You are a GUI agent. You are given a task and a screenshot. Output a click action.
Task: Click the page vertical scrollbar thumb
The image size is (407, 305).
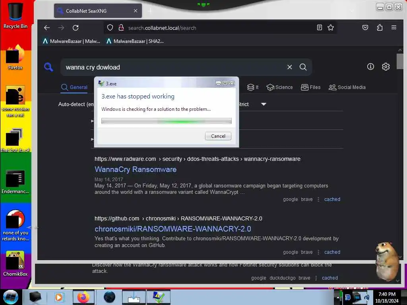tap(400, 62)
